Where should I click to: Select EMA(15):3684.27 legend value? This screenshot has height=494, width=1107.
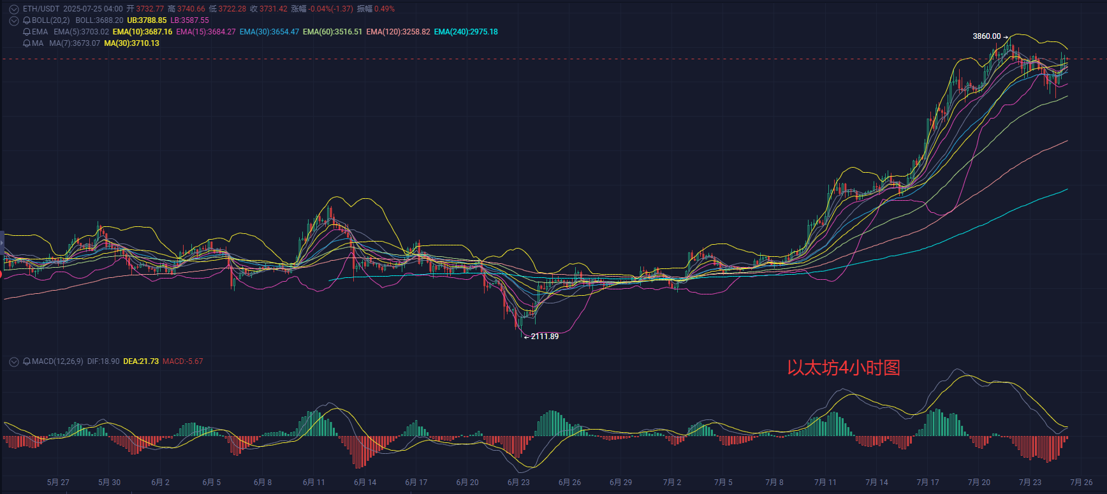coord(206,32)
